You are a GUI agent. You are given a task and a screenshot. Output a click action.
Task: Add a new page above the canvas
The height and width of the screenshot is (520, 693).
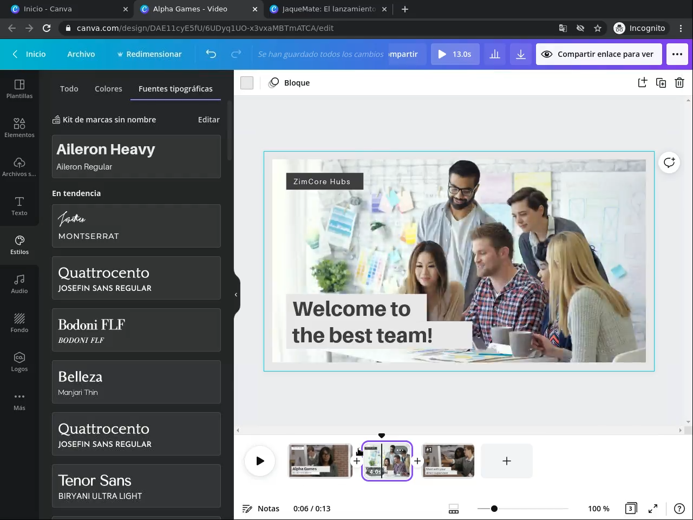pyautogui.click(x=643, y=83)
